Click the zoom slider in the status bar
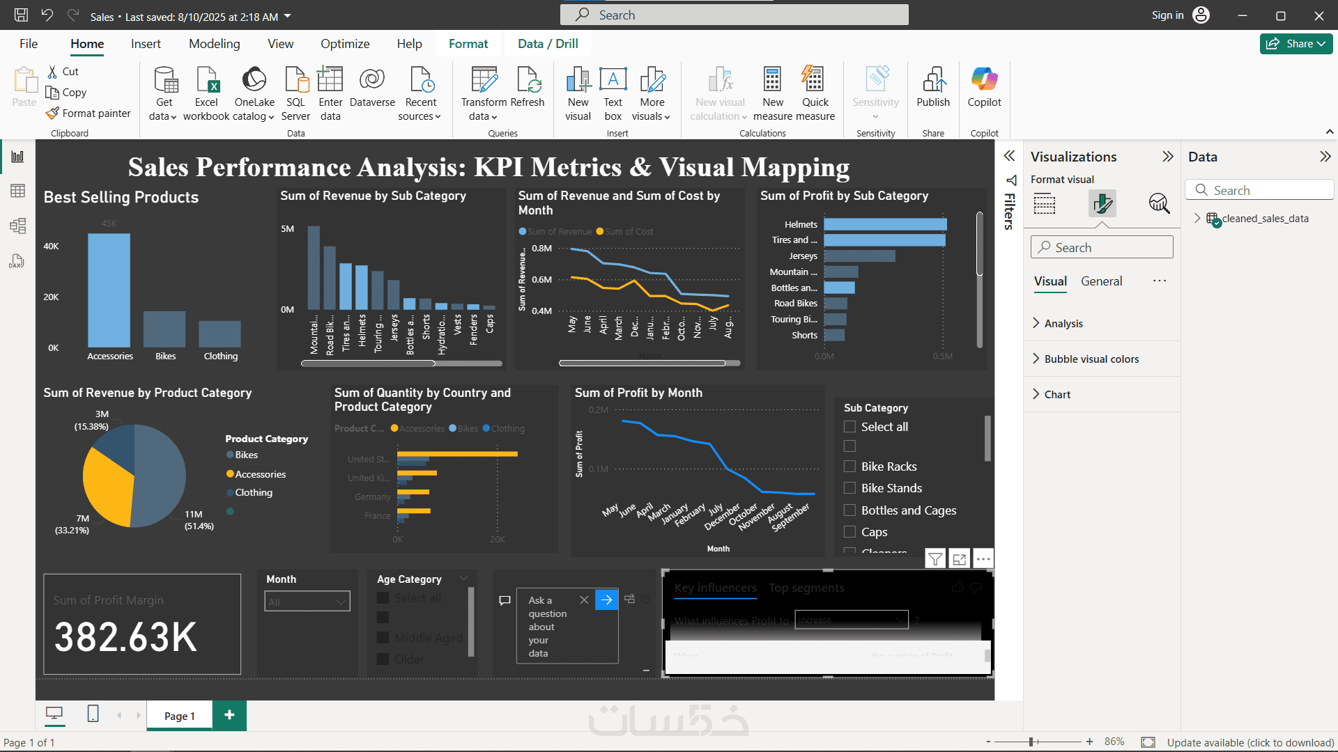1338x752 pixels. pos(1031,742)
